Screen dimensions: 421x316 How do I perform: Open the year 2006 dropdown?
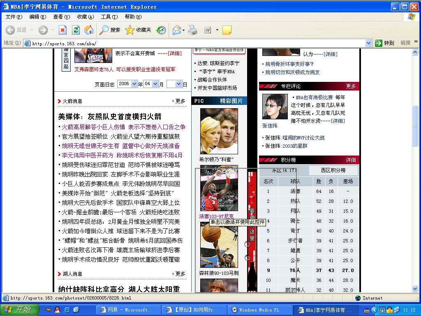point(134,84)
